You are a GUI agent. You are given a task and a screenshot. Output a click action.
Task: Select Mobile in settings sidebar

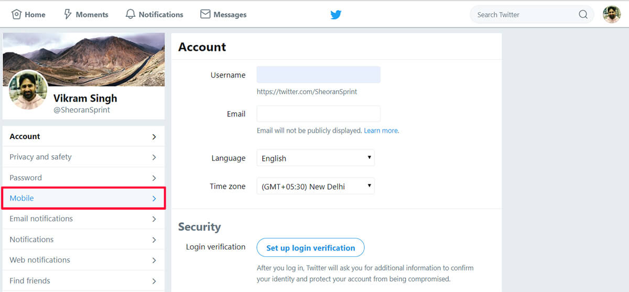(83, 198)
